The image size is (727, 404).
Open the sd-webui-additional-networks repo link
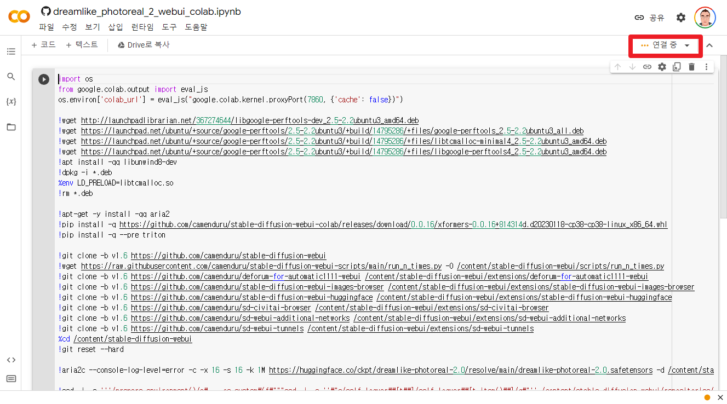click(240, 318)
